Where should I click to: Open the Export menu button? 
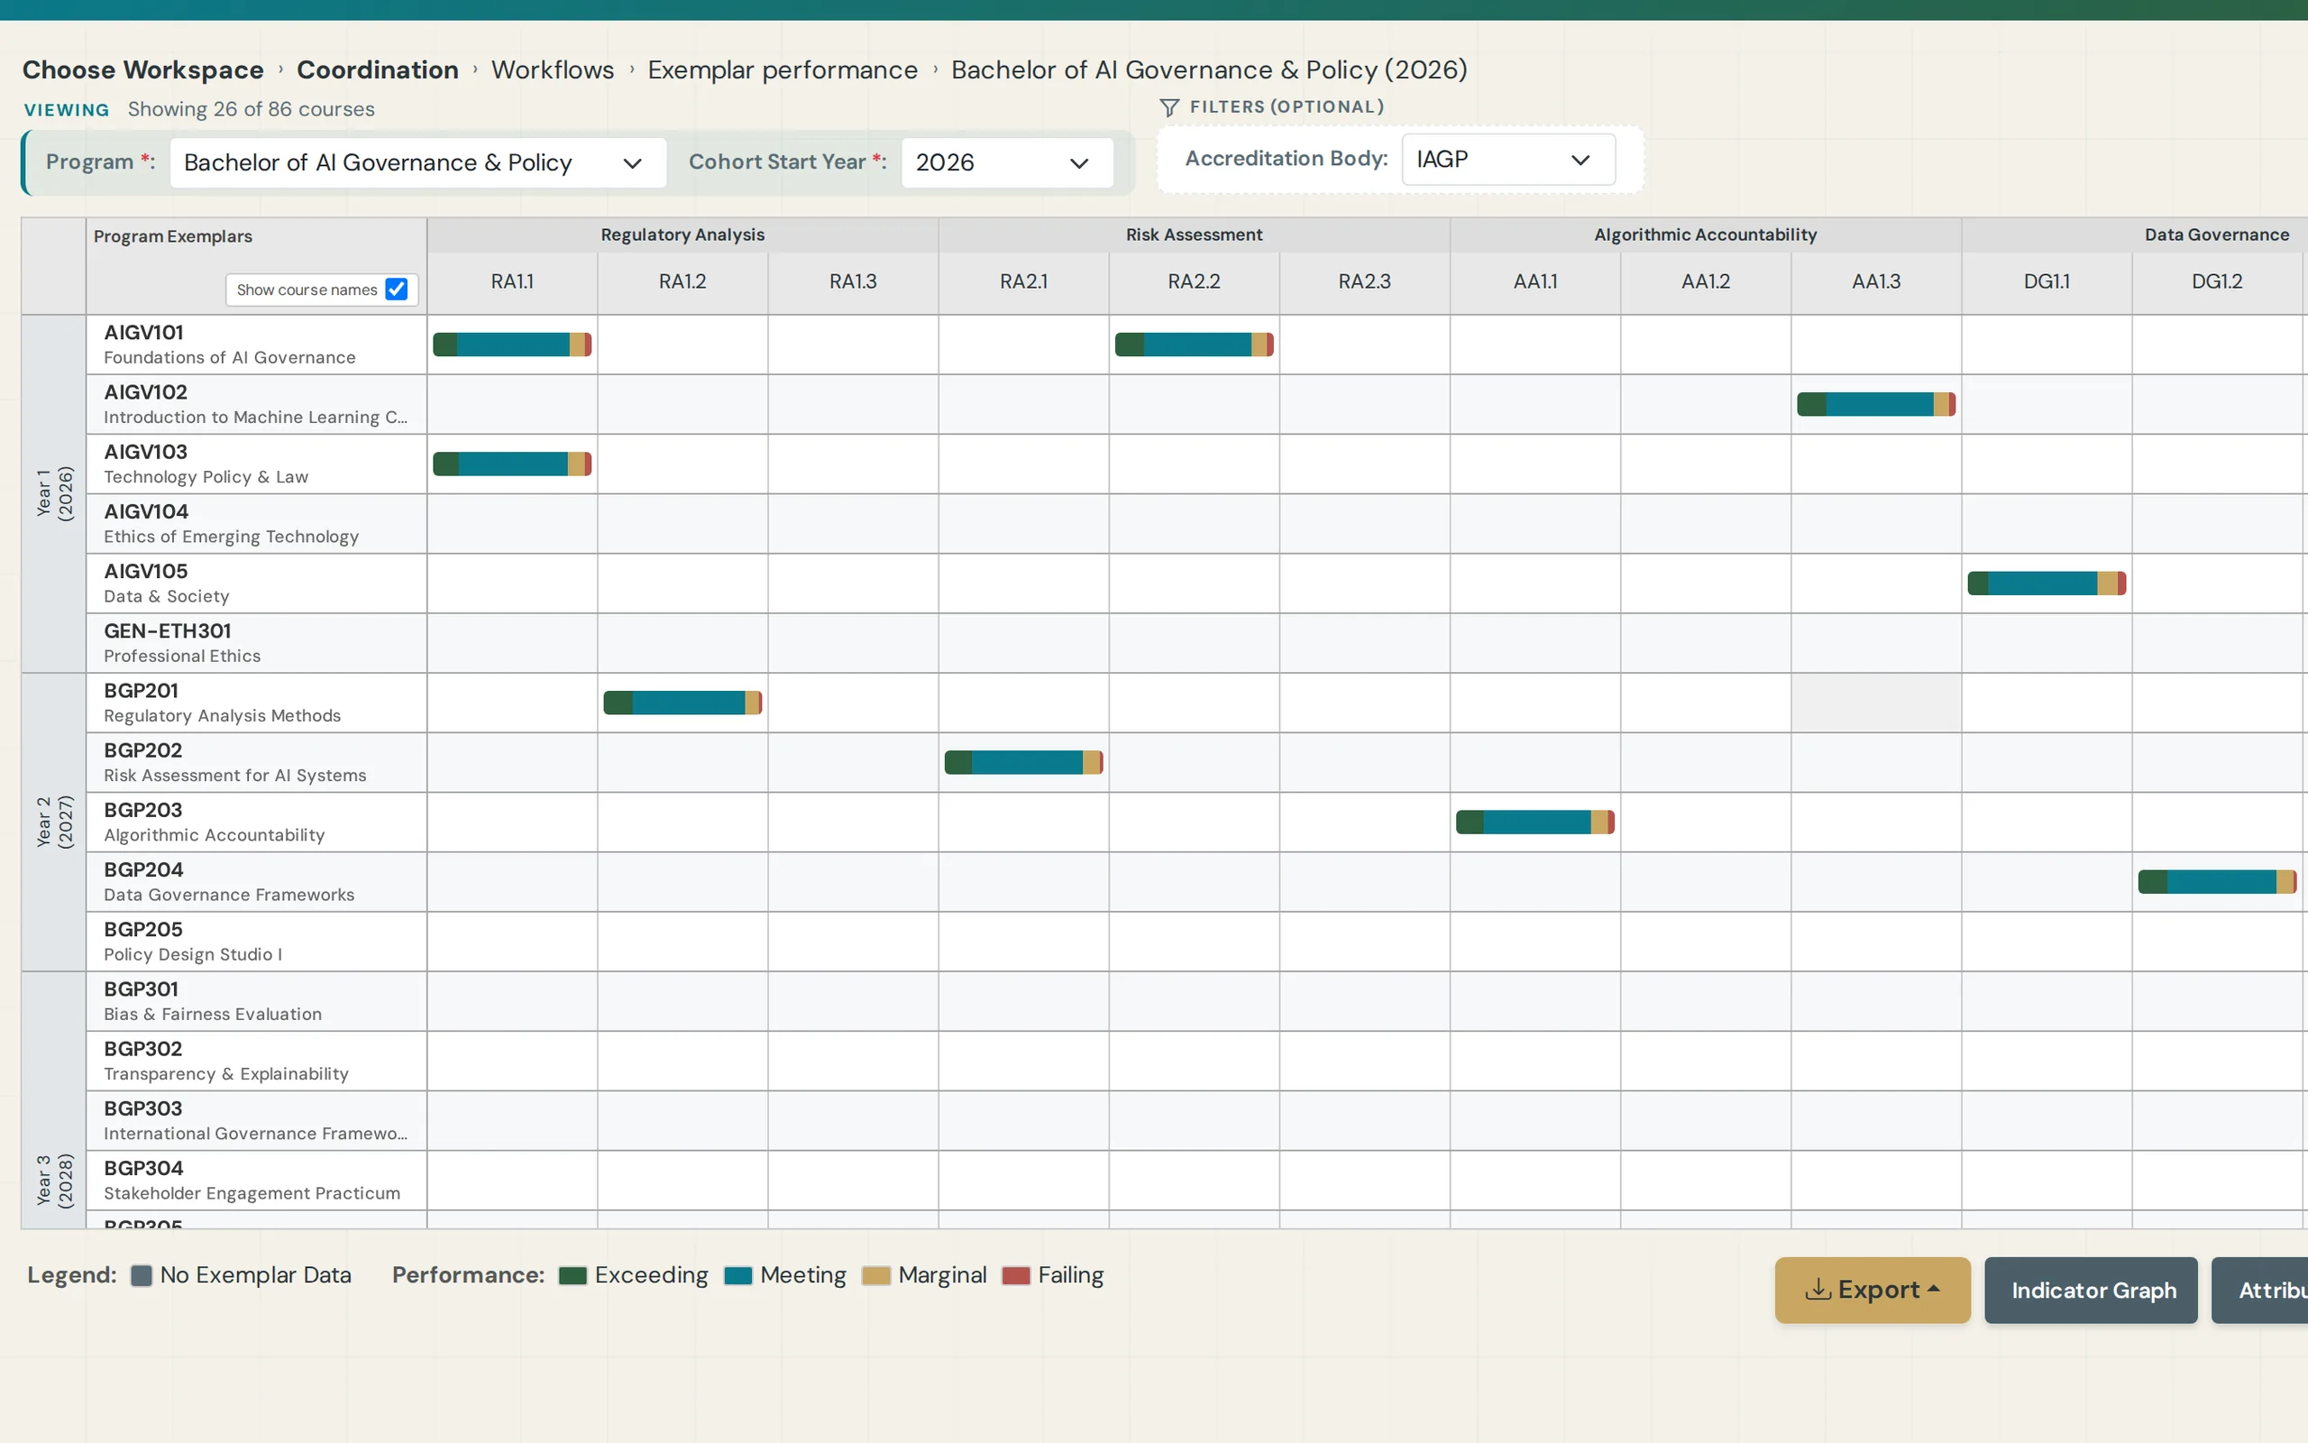point(1873,1290)
